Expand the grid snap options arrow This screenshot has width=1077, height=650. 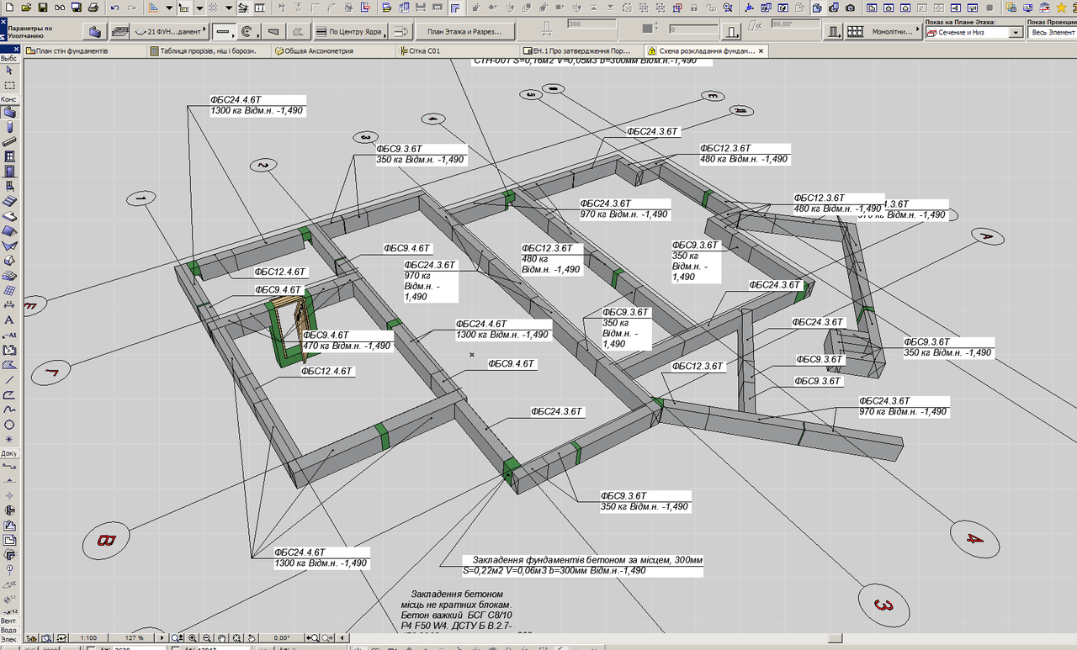pyautogui.click(x=229, y=8)
